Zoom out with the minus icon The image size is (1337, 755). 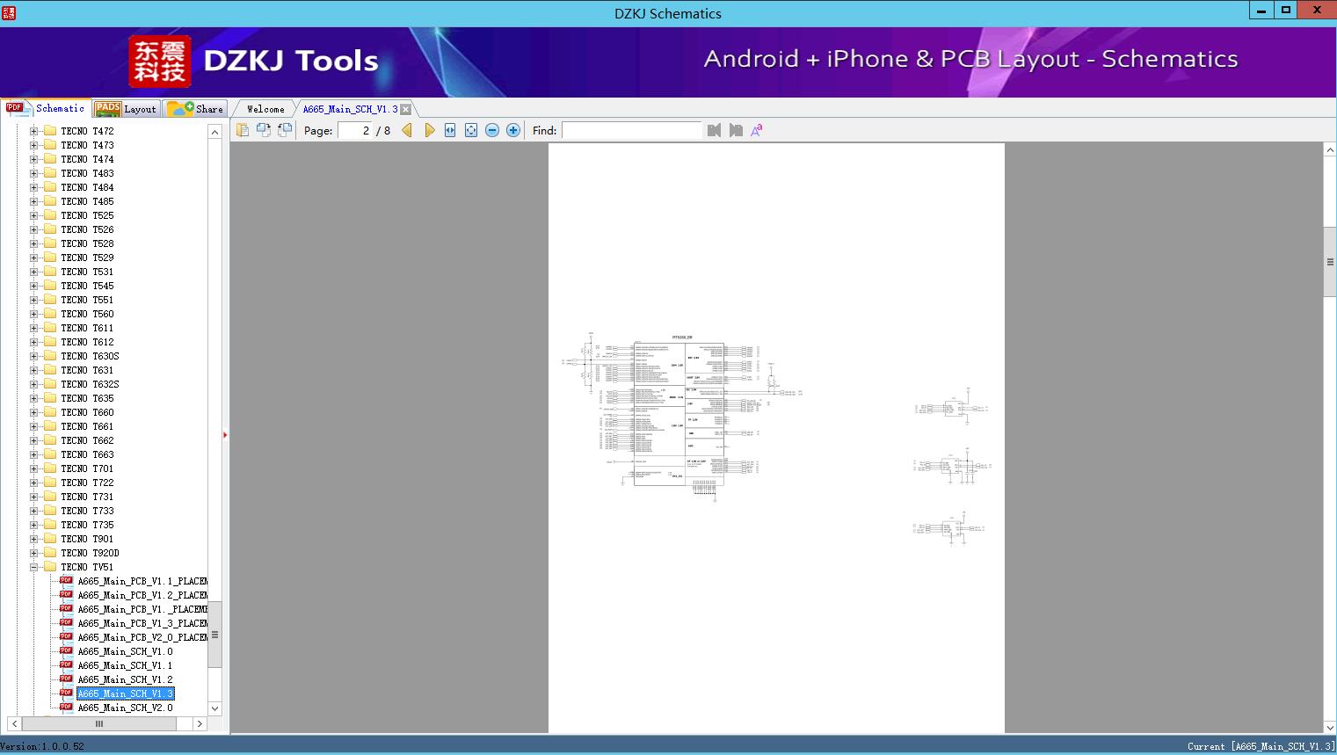pyautogui.click(x=492, y=130)
